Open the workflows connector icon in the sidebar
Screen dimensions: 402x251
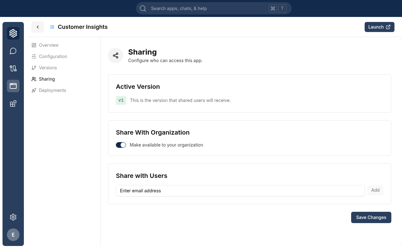click(x=13, y=68)
